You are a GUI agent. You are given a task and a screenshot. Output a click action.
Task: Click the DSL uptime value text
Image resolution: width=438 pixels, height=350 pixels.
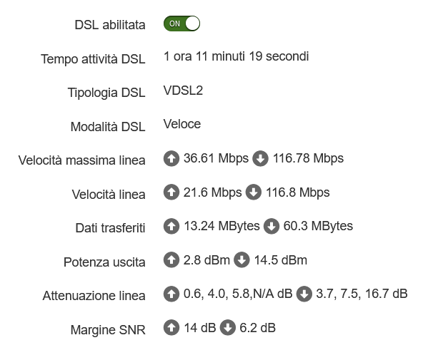236,56
